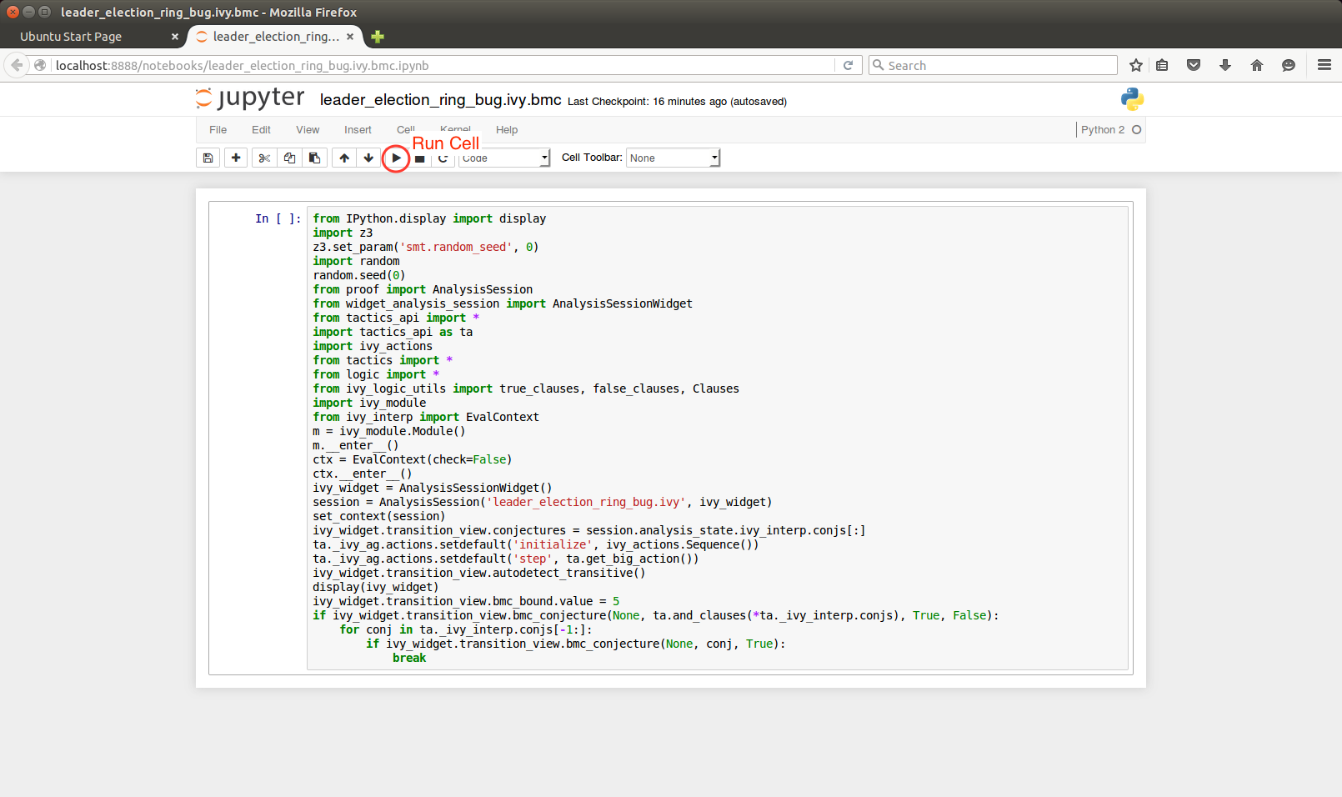Bookmark this page with the star icon
The width and height of the screenshot is (1342, 797).
pos(1135,65)
